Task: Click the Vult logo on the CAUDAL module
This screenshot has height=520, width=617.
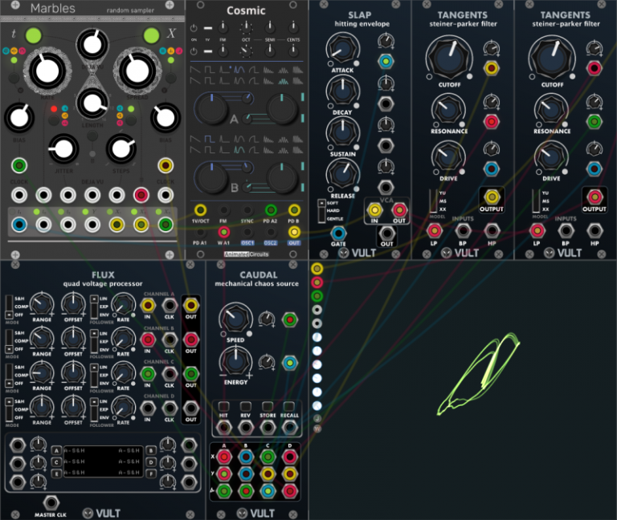Action: pyautogui.click(x=255, y=513)
